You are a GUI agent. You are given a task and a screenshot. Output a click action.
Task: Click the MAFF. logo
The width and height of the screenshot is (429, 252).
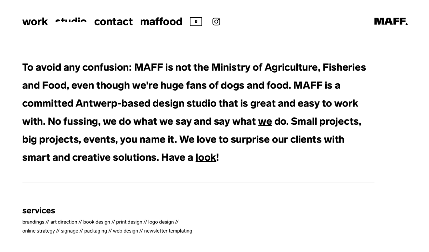pos(391,21)
